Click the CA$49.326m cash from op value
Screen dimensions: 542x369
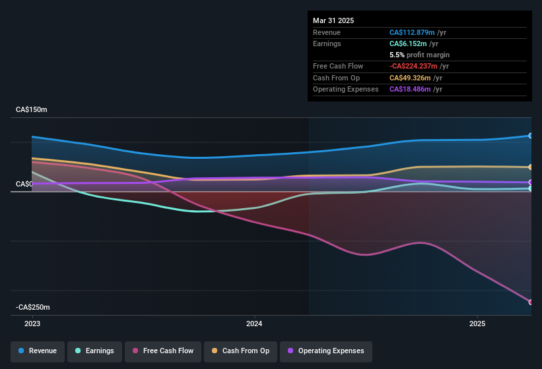click(x=410, y=78)
